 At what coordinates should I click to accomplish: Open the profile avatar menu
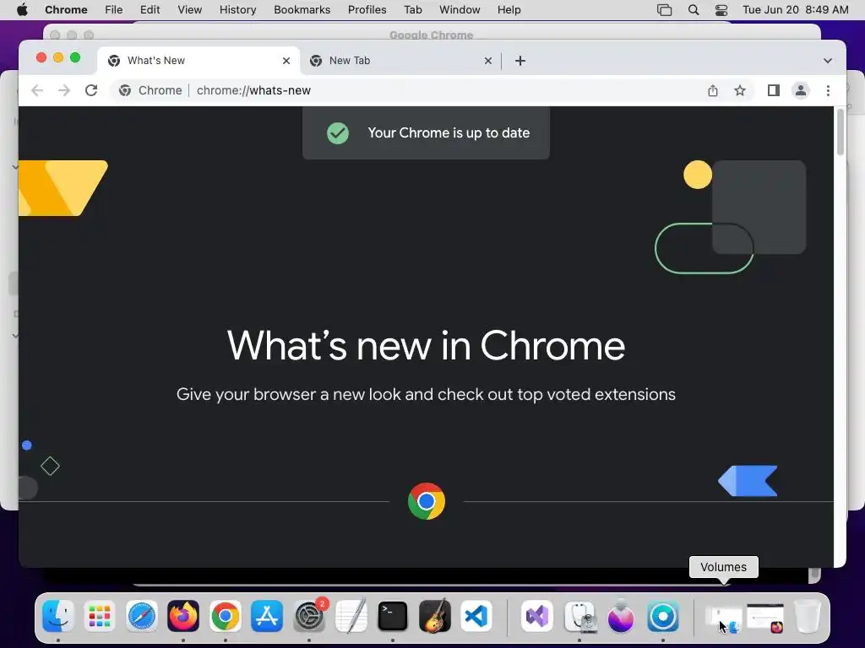click(801, 90)
